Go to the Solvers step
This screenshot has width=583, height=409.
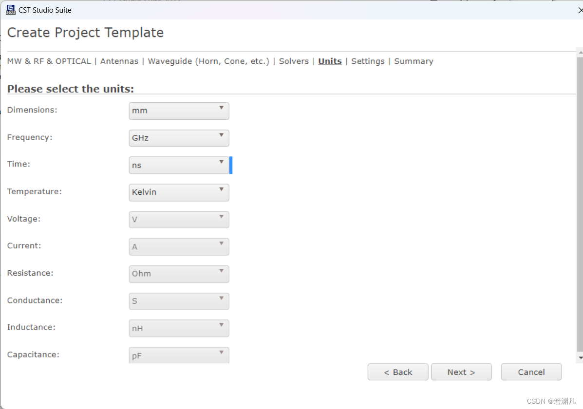[x=294, y=61]
